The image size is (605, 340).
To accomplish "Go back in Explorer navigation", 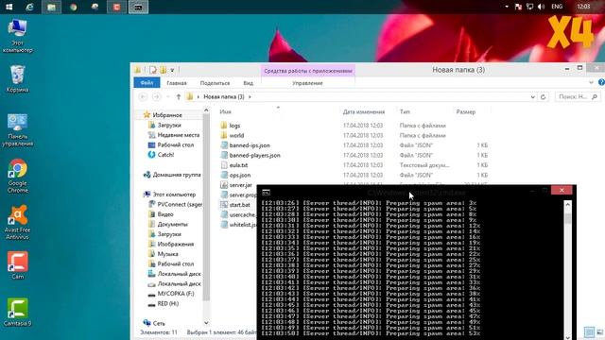I will click(x=143, y=96).
